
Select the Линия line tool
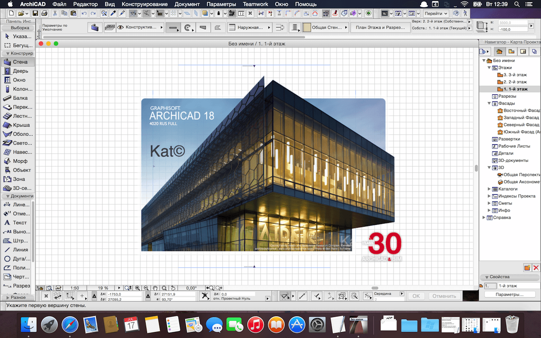[17, 249]
